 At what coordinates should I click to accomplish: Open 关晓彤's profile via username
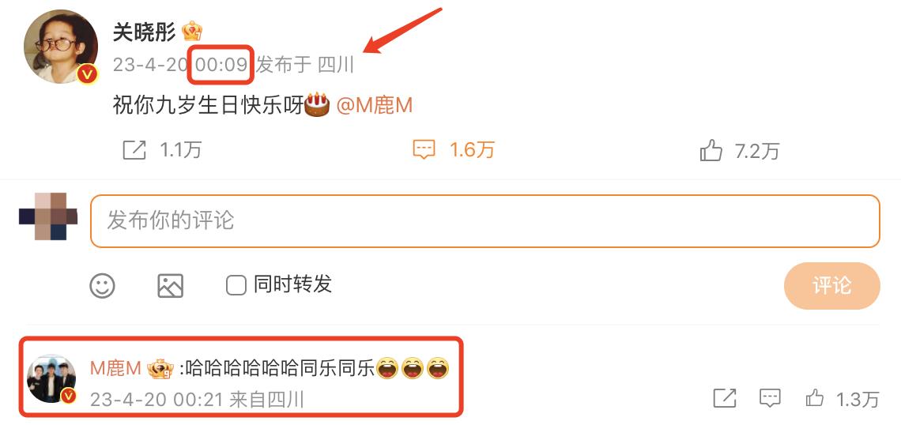[x=144, y=32]
